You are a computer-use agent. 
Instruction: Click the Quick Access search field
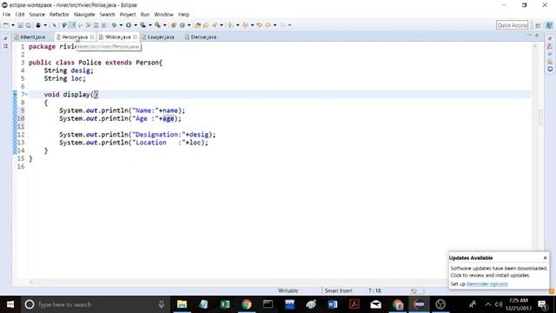point(512,25)
